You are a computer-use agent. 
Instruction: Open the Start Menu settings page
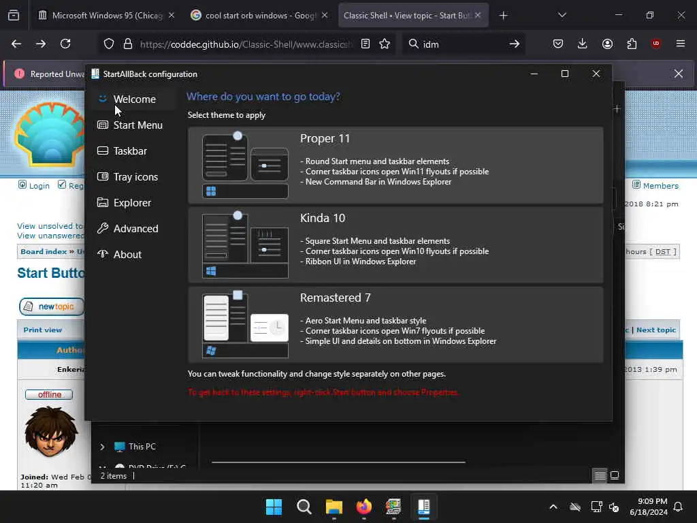point(134,125)
